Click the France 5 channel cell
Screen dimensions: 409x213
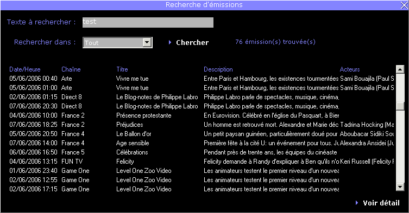[x=73, y=152]
